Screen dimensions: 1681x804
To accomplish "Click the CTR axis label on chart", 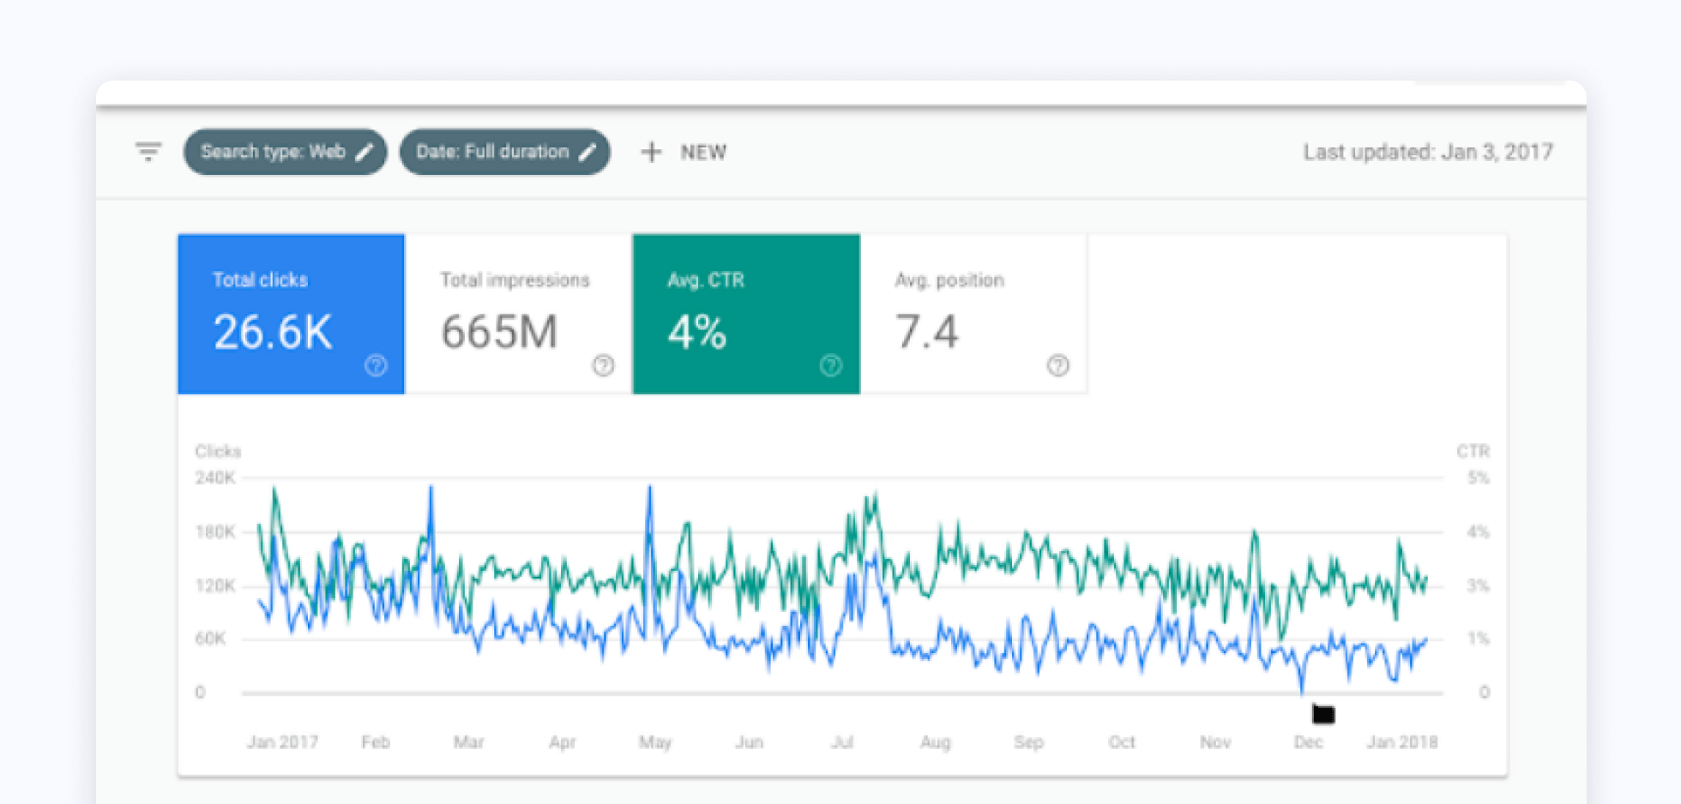I will pyautogui.click(x=1473, y=451).
